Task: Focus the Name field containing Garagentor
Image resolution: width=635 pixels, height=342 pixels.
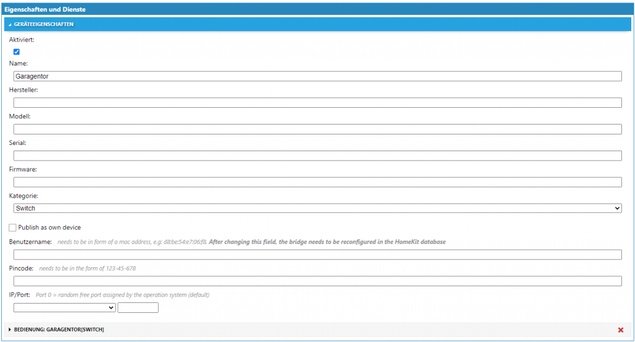Action: [x=317, y=76]
